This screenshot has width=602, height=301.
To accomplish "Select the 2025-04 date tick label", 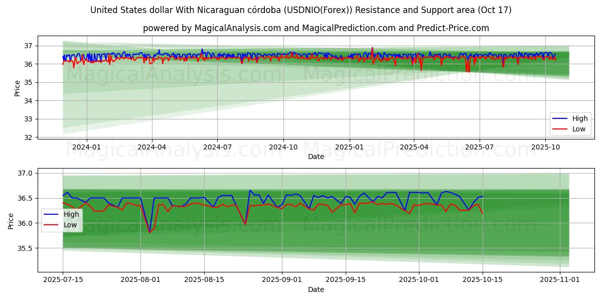I will point(414,147).
